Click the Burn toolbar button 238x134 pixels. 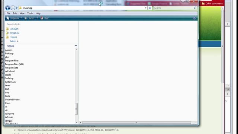(45, 18)
